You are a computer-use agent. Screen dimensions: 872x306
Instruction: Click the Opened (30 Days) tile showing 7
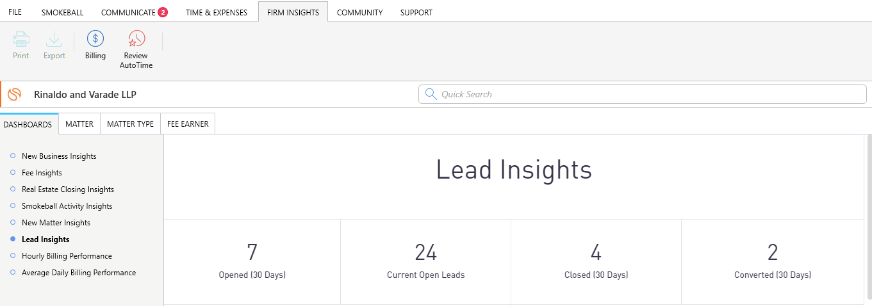(x=252, y=262)
